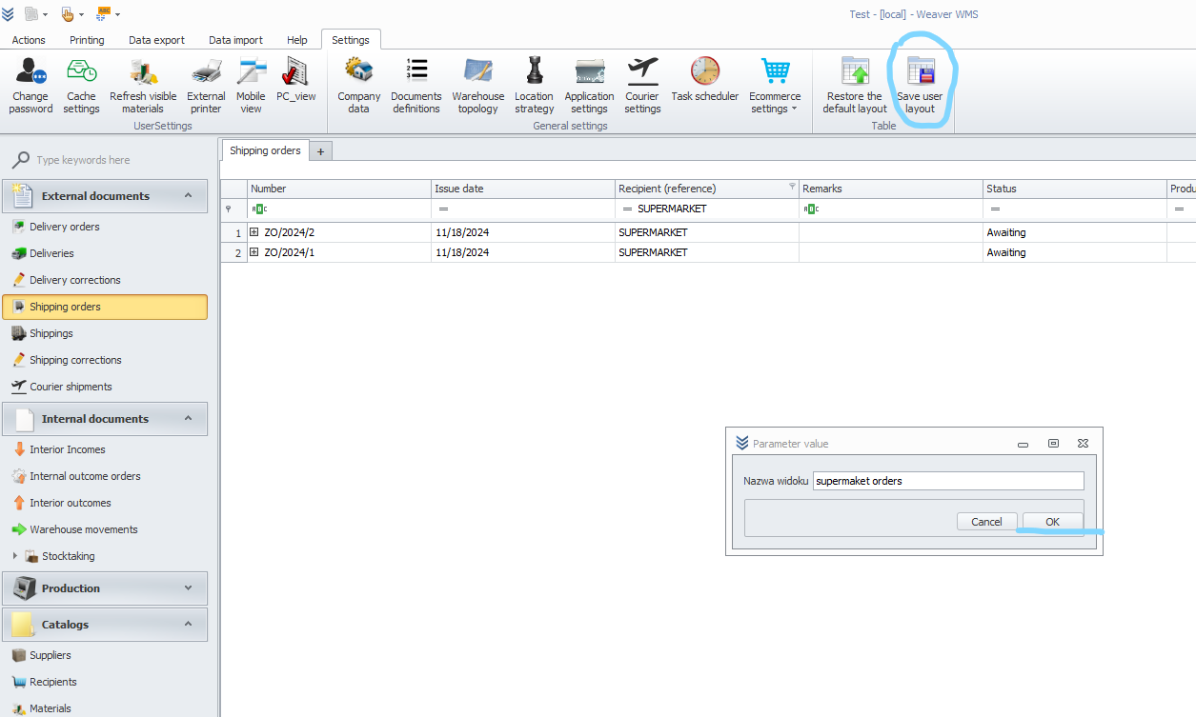Click the Nazwa widoku input field
The width and height of the screenshot is (1196, 717).
(x=948, y=481)
